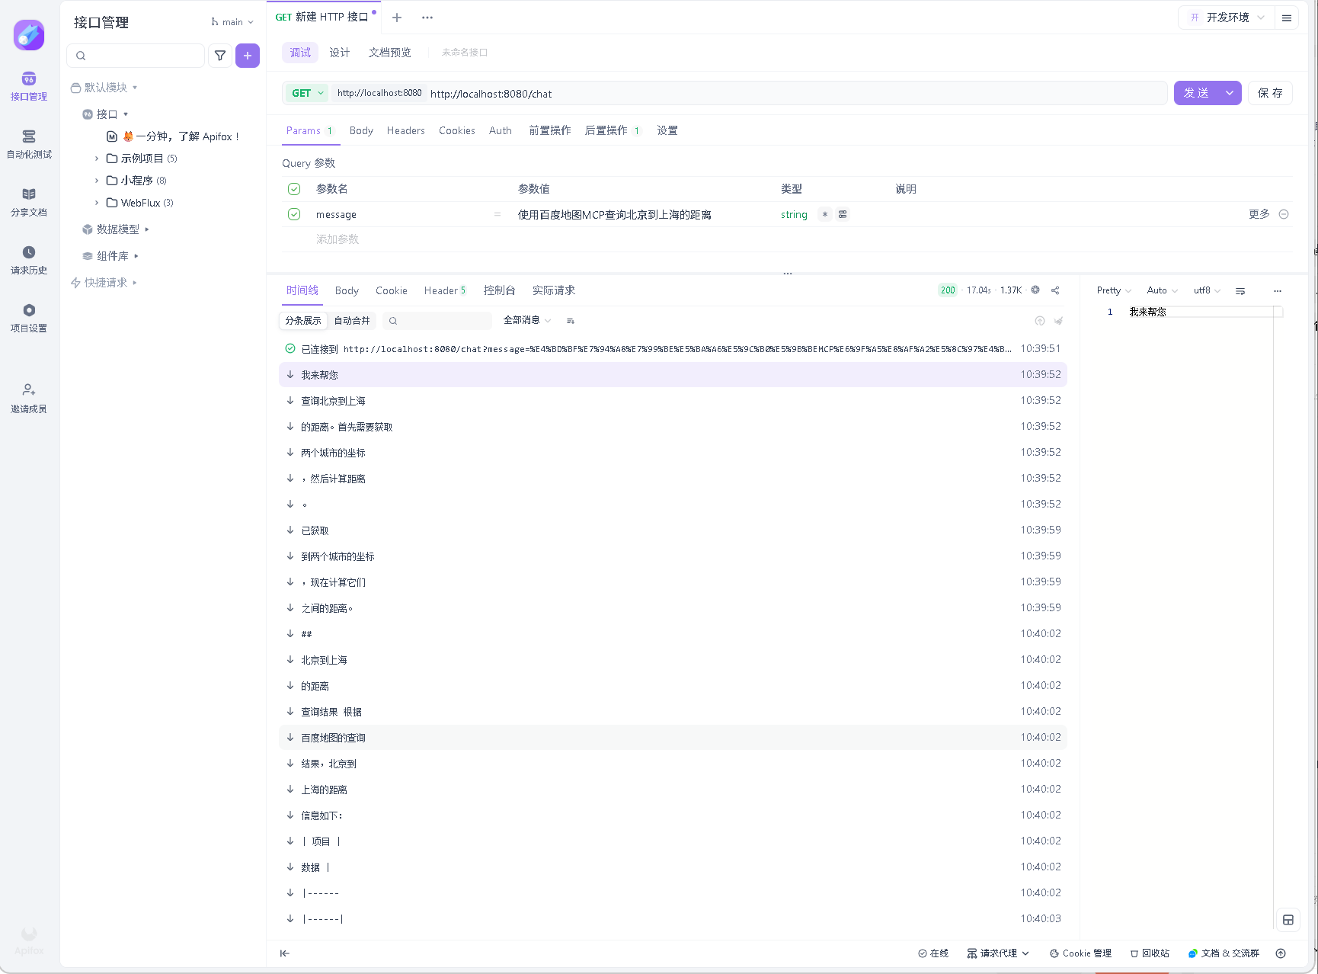
Task: Open the request Headers tab
Action: (x=406, y=131)
